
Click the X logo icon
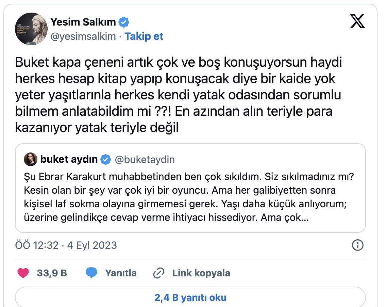[357, 22]
